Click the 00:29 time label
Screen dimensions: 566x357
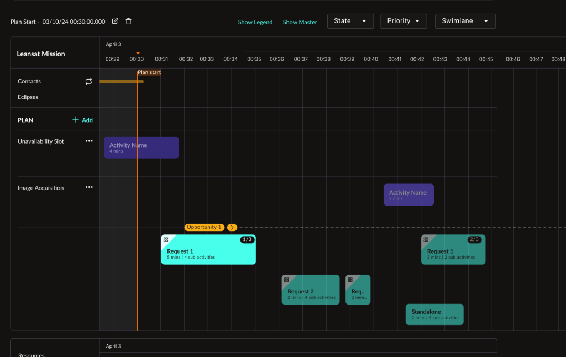click(112, 59)
